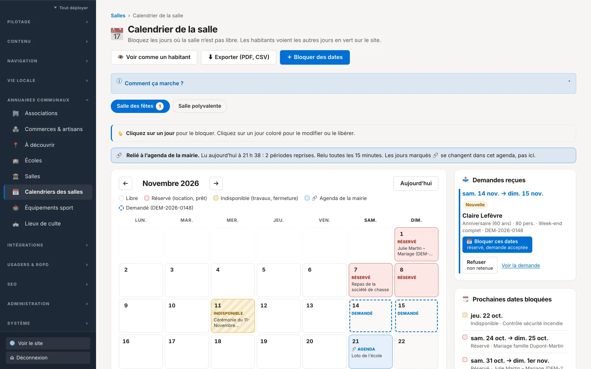The width and height of the screenshot is (591, 369).
Task: Expand the CONTENU sidebar section
Action: (48, 41)
